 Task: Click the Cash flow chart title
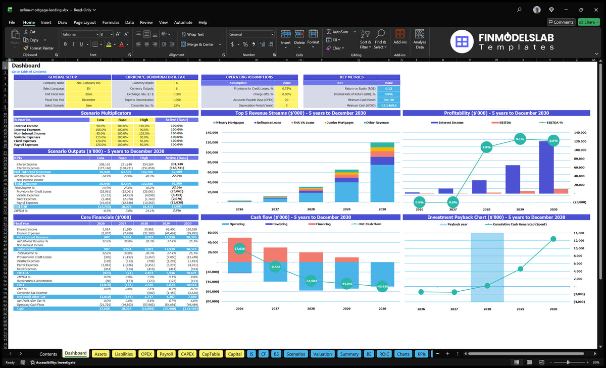click(x=300, y=217)
